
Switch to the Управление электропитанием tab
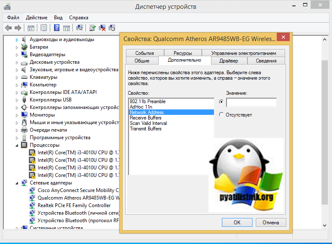[244, 53]
